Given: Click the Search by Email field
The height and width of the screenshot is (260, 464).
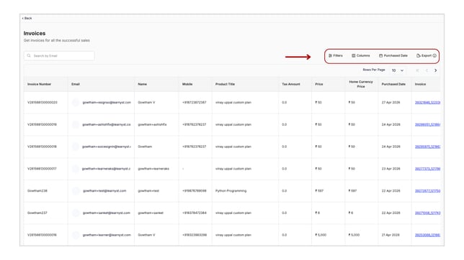Looking at the screenshot, I should 59,56.
